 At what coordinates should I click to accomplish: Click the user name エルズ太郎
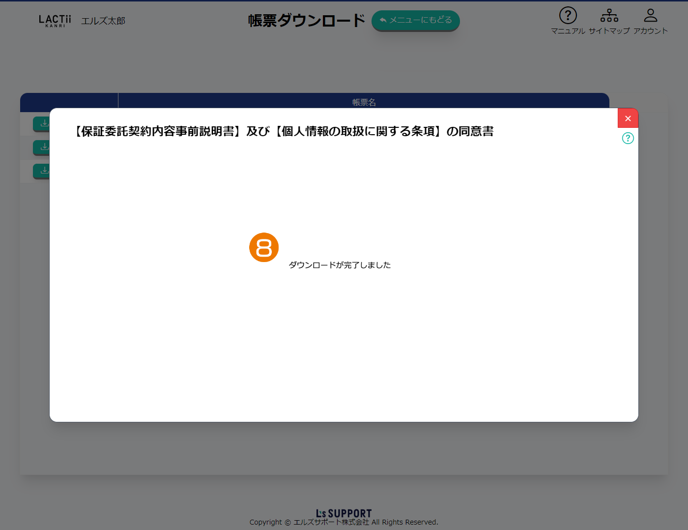tap(103, 21)
